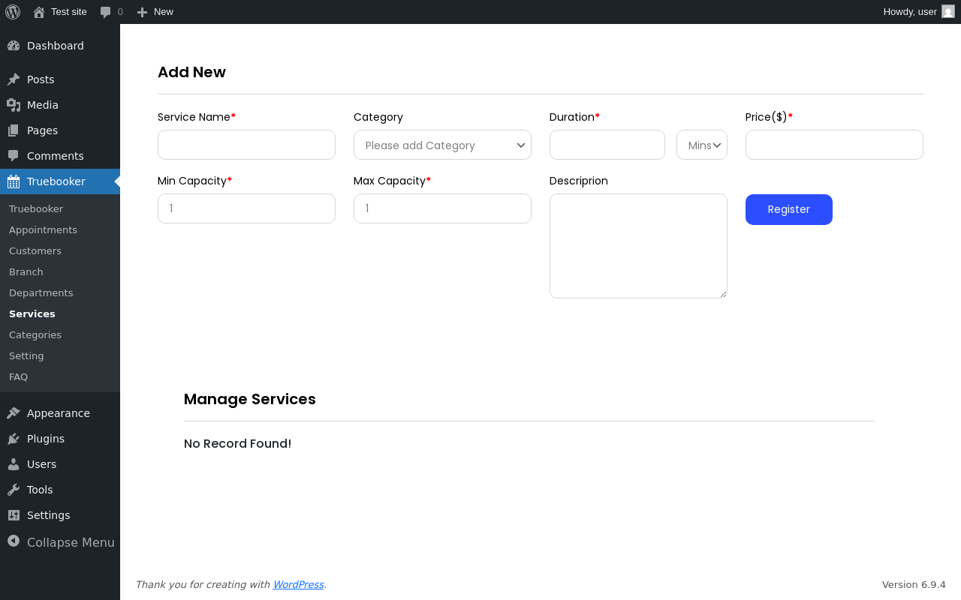This screenshot has height=600, width=961.
Task: Click the Description text area
Action: click(638, 246)
